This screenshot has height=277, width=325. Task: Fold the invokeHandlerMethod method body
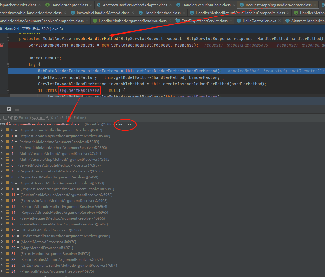8,39
